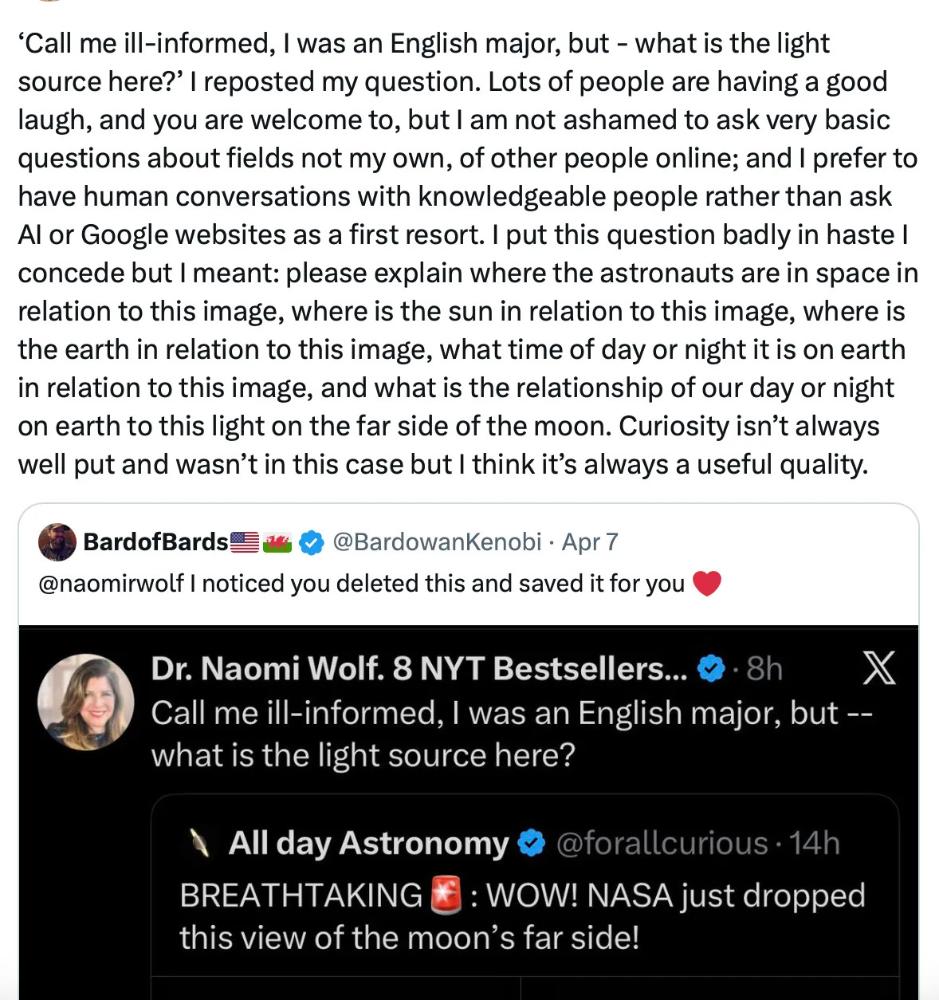
Task: Click BardofBards blue verified badge
Action: tap(312, 543)
